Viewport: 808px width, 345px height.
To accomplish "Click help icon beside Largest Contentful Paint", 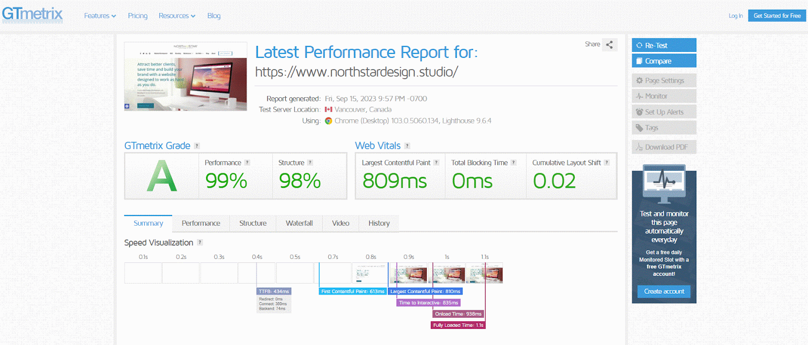I will [x=436, y=163].
